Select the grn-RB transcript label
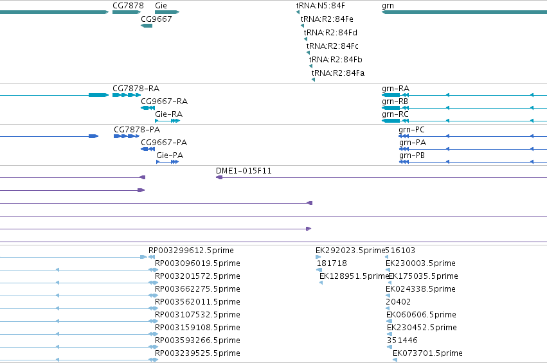This screenshot has height=363, width=547. 395,102
